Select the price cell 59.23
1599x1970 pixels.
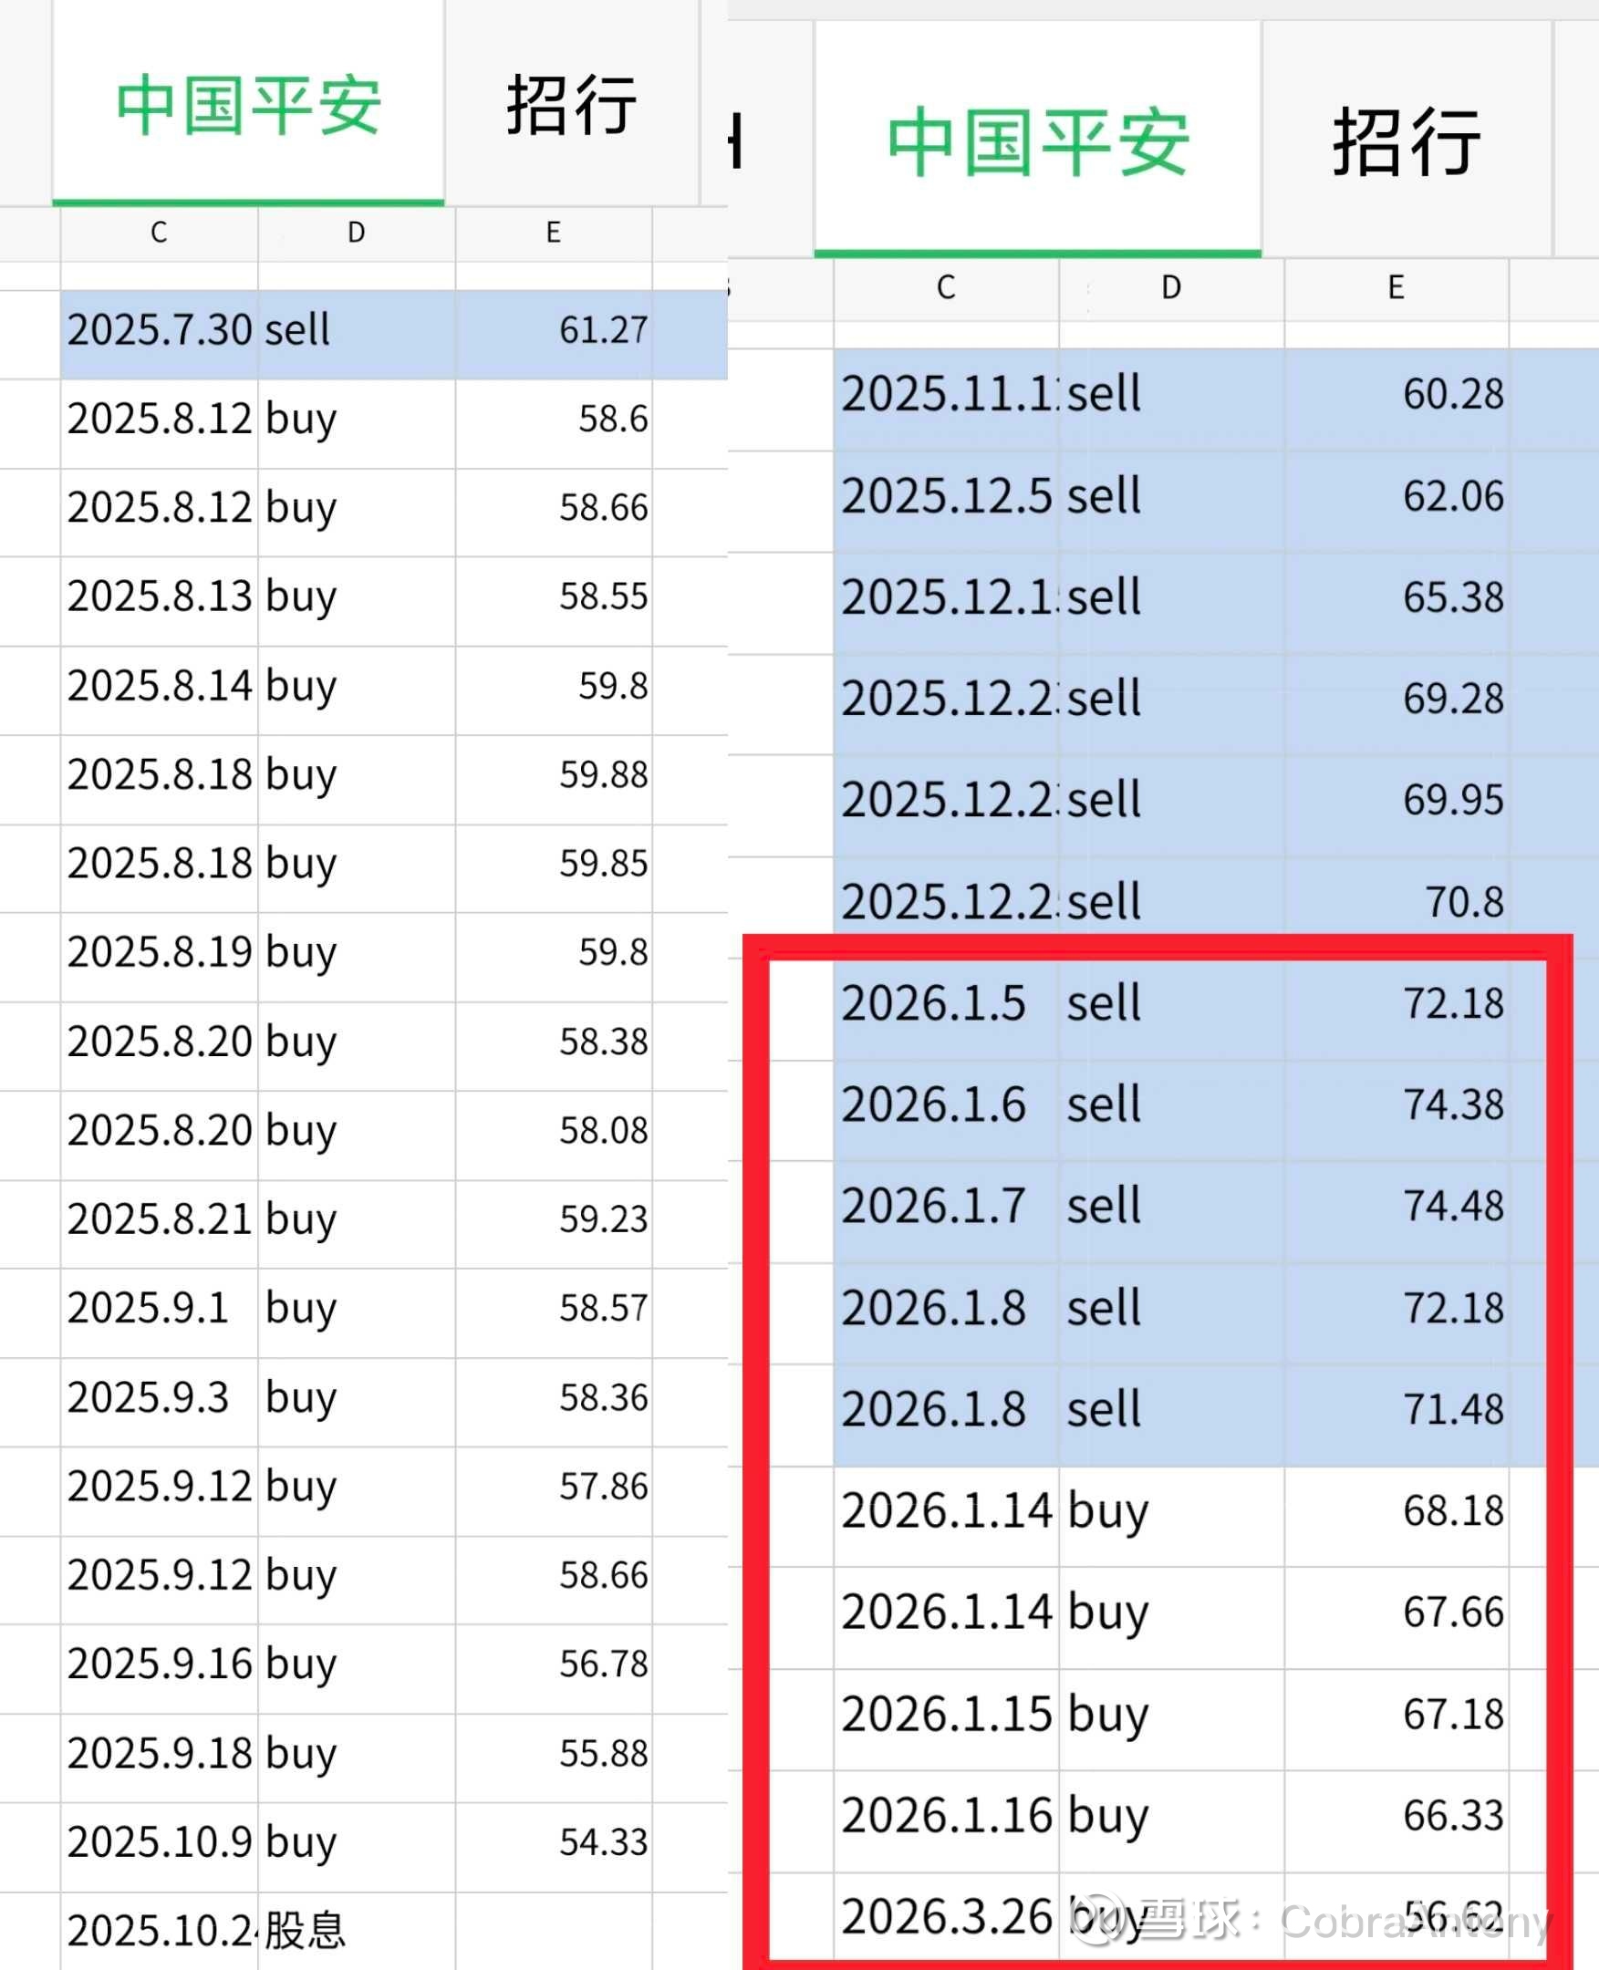click(x=554, y=1224)
